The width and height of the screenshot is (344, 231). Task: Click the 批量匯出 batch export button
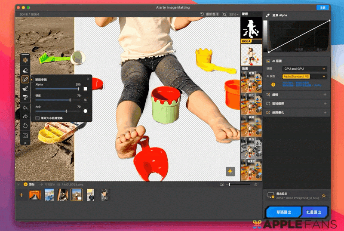click(x=315, y=213)
